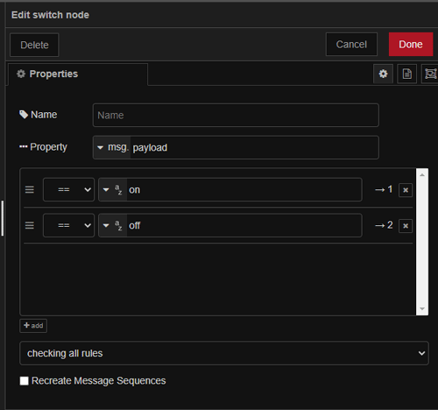This screenshot has height=410, width=438.
Task: Open 'checking all rules' dropdown
Action: pyautogui.click(x=224, y=353)
